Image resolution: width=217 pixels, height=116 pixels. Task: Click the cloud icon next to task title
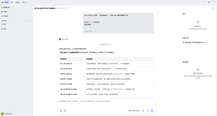(x=57, y=9)
